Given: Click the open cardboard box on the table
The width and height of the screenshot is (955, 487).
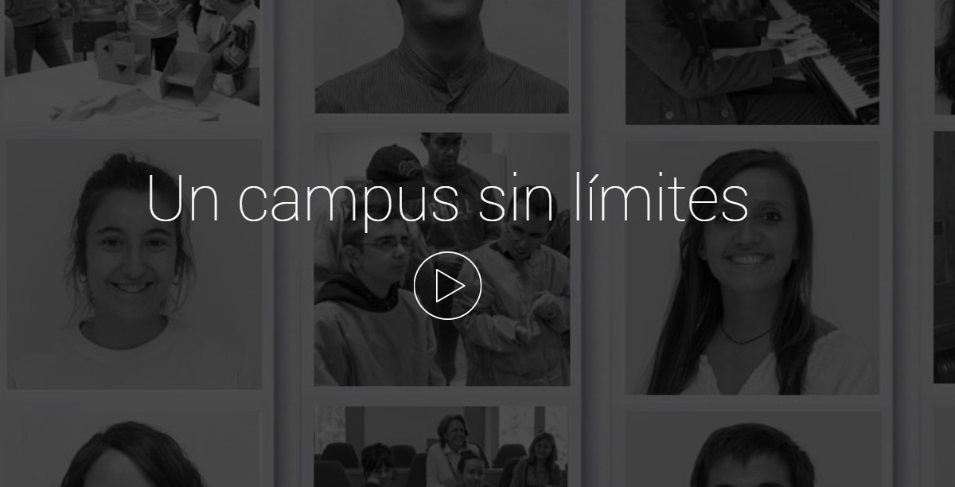Looking at the screenshot, I should click(x=188, y=76).
